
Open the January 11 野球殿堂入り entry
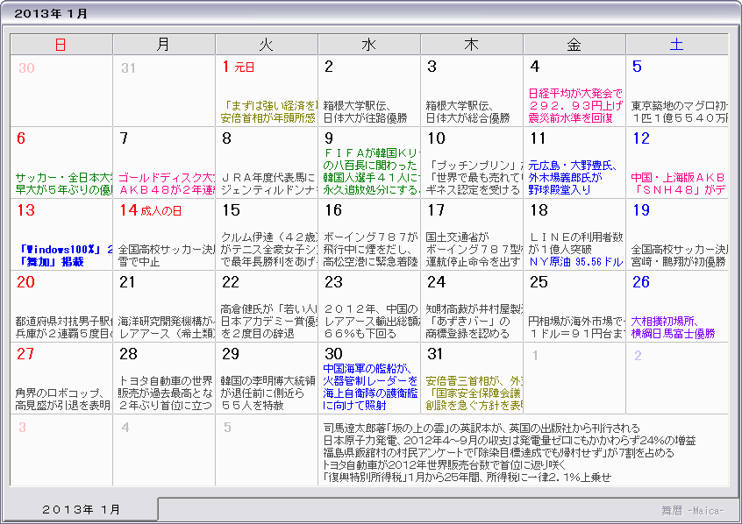573,178
